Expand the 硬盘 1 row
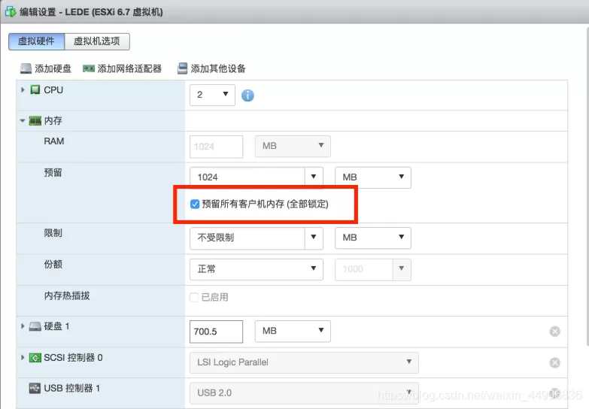 click(x=23, y=326)
